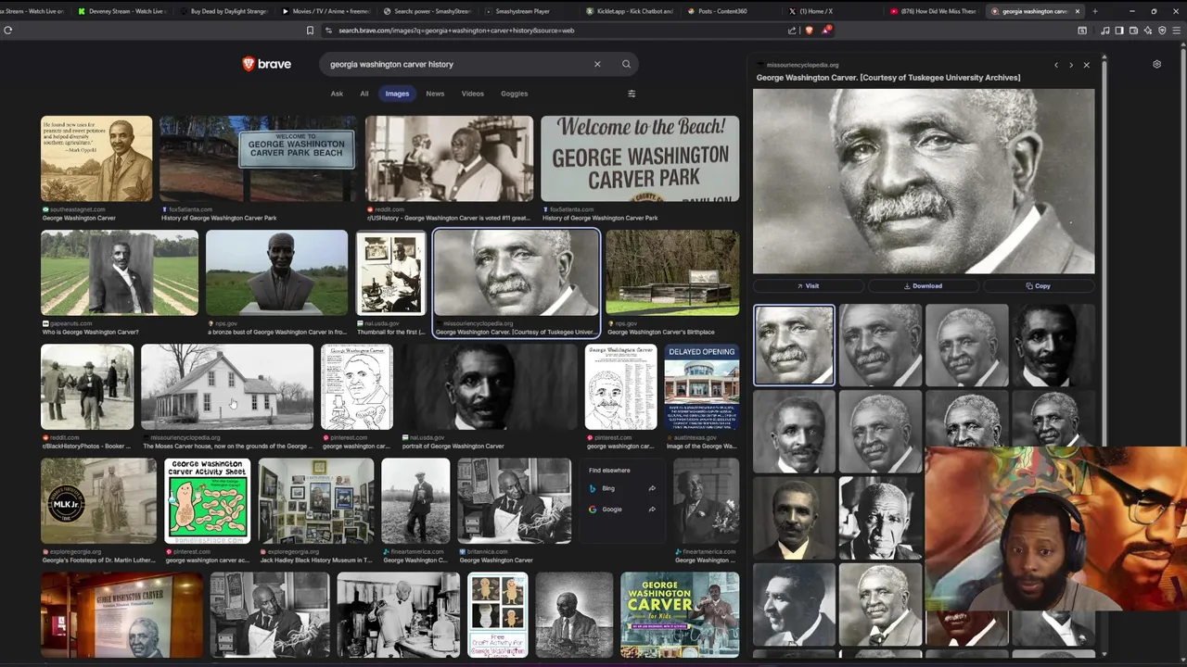Image resolution: width=1187 pixels, height=667 pixels.
Task: Open the browser main menu hamburger icon
Action: pos(1176,30)
